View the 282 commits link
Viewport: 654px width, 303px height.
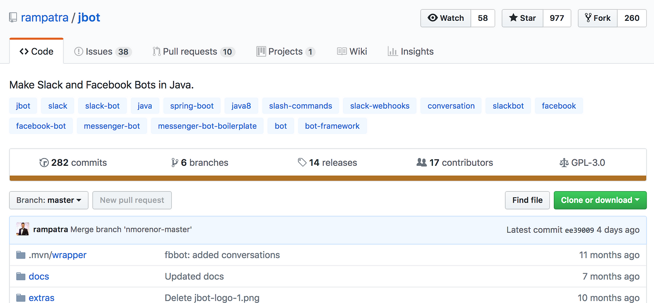coord(73,163)
